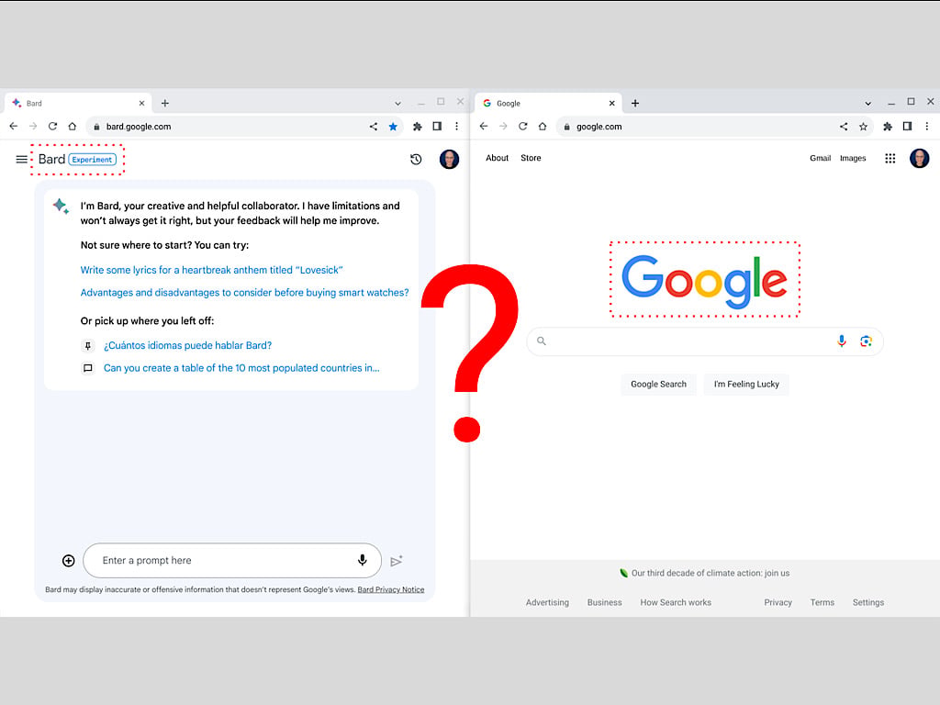This screenshot has width=940, height=705.
Task: Open extensions in Google window
Action: pyautogui.click(x=888, y=127)
